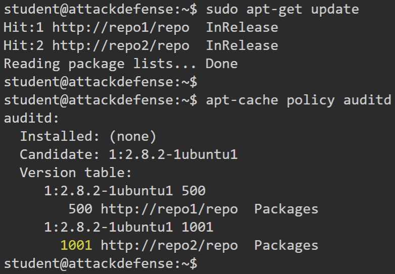This screenshot has width=395, height=274.
Task: Click the 'Hit:1' text
Action: pos(23,27)
